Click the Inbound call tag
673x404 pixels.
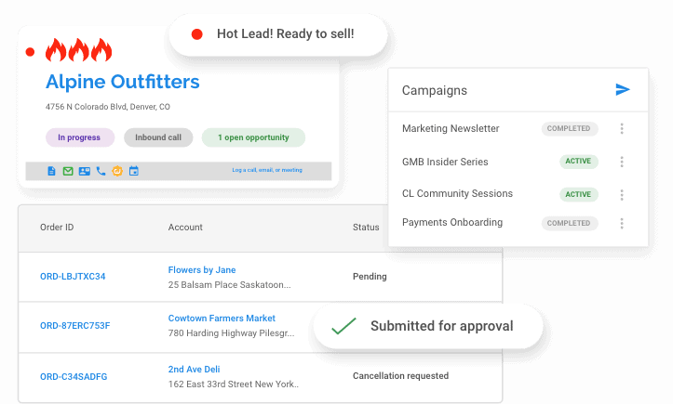click(158, 137)
